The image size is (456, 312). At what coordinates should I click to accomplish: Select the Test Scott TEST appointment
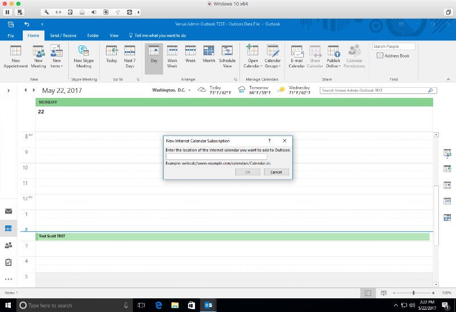pyautogui.click(x=233, y=236)
